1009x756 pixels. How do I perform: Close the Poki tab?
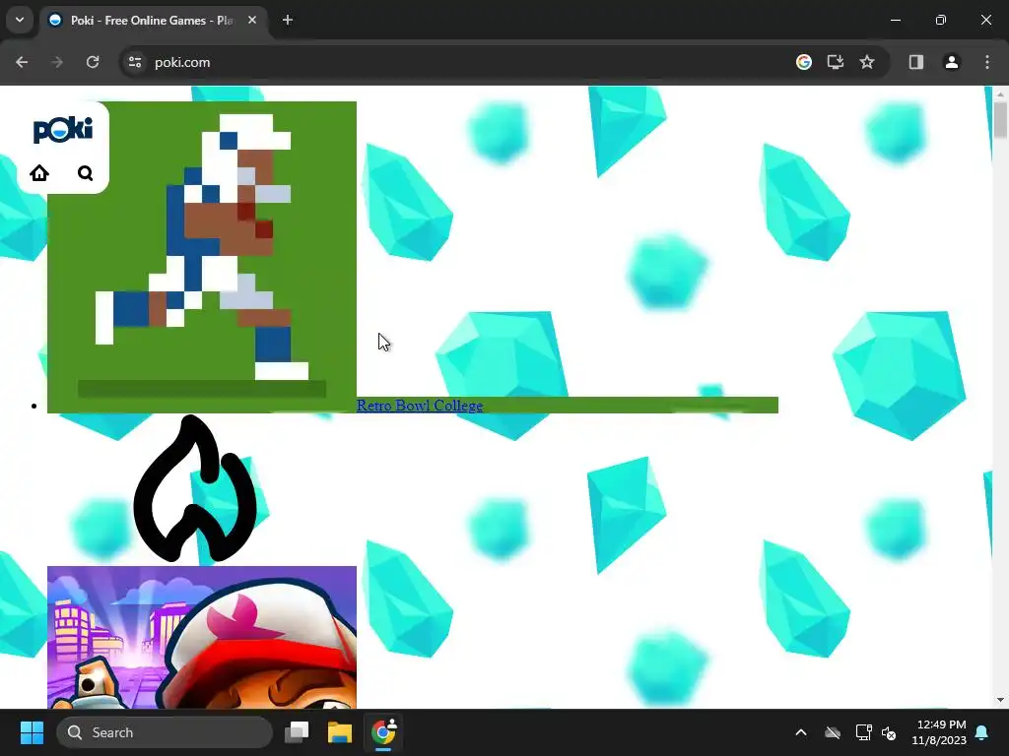click(252, 20)
